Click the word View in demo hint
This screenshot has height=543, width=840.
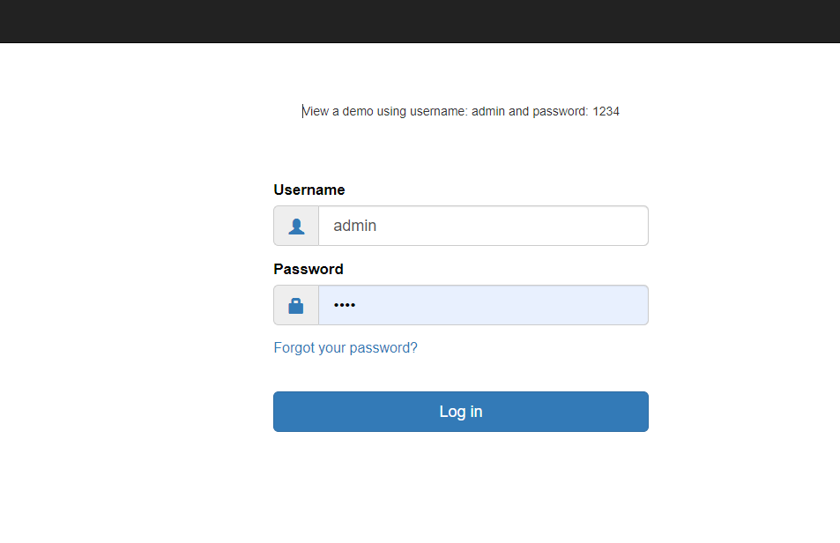[316, 111]
